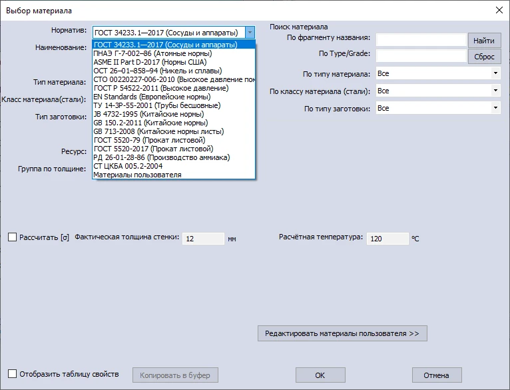Viewport: 510px width, 390px height.
Task: Confirm with the OK button
Action: [320, 375]
